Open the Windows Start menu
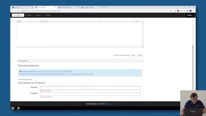 coord(13,108)
